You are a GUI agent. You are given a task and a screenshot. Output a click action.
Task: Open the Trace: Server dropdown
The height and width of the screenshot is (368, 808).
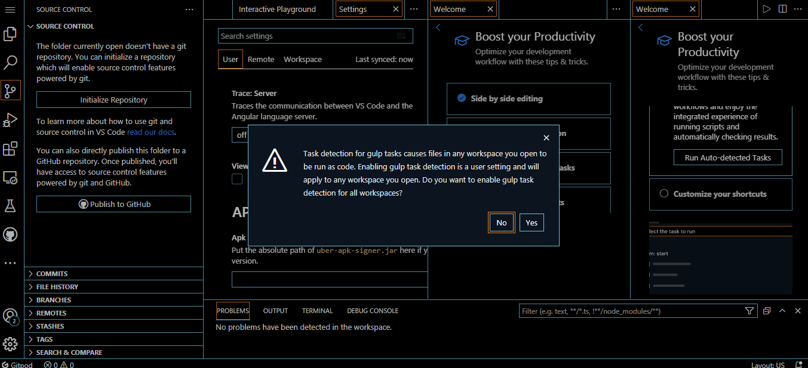(x=240, y=135)
